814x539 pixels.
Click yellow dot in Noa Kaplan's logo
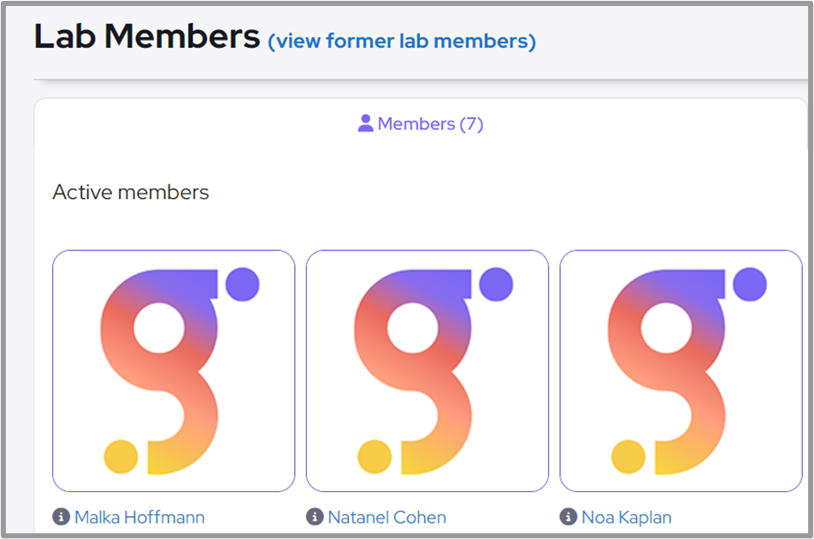point(628,457)
